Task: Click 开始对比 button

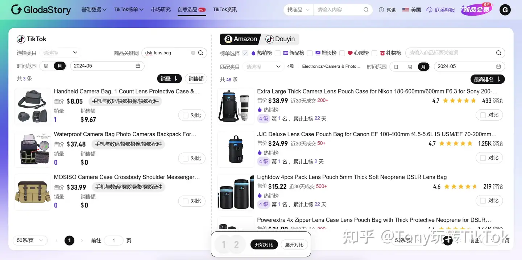Action: point(264,245)
